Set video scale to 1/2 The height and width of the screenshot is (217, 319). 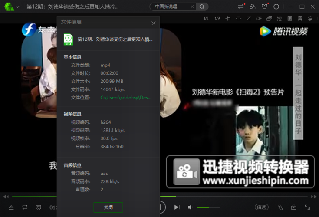tap(217, 19)
